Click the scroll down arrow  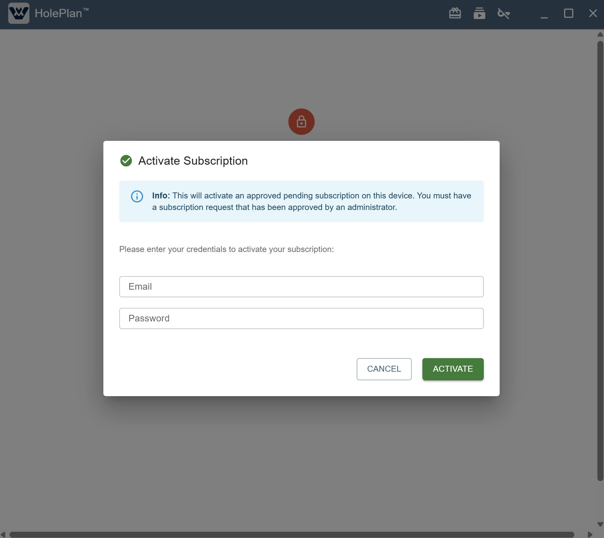tap(600, 524)
